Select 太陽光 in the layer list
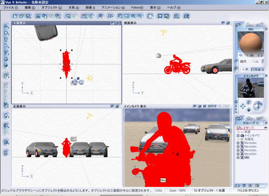 (x=249, y=139)
